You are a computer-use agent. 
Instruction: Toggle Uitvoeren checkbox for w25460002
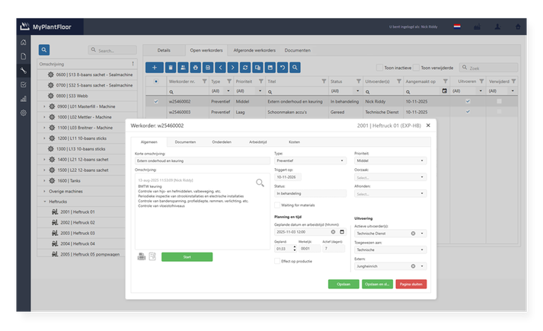468,101
